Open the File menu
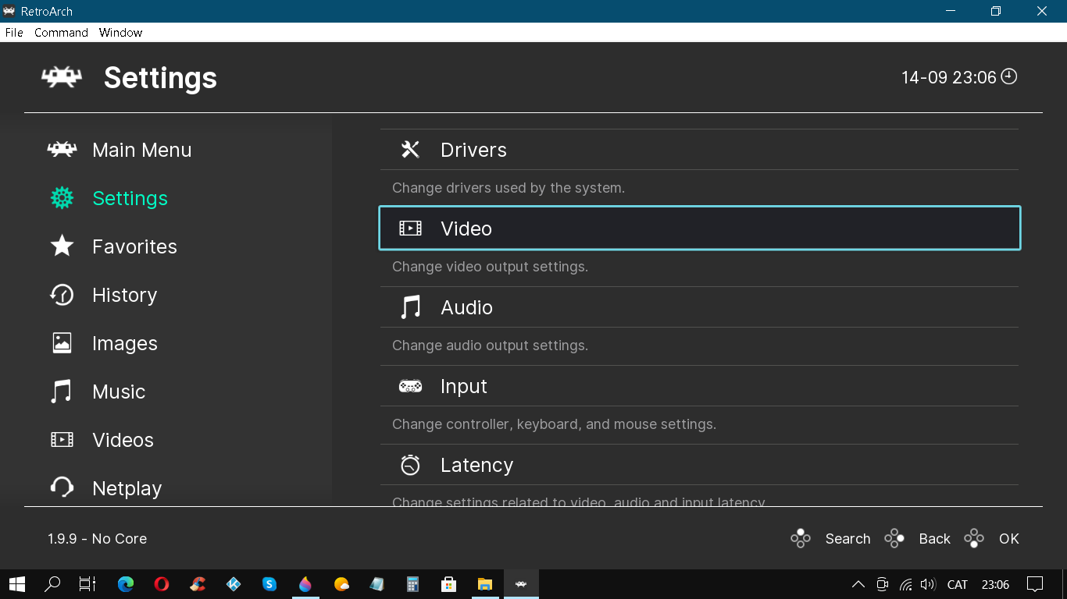This screenshot has height=599, width=1067. pos(14,33)
